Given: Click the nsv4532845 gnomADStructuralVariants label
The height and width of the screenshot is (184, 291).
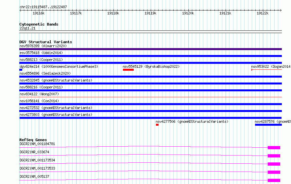Looking at the screenshot, I should (56, 80).
